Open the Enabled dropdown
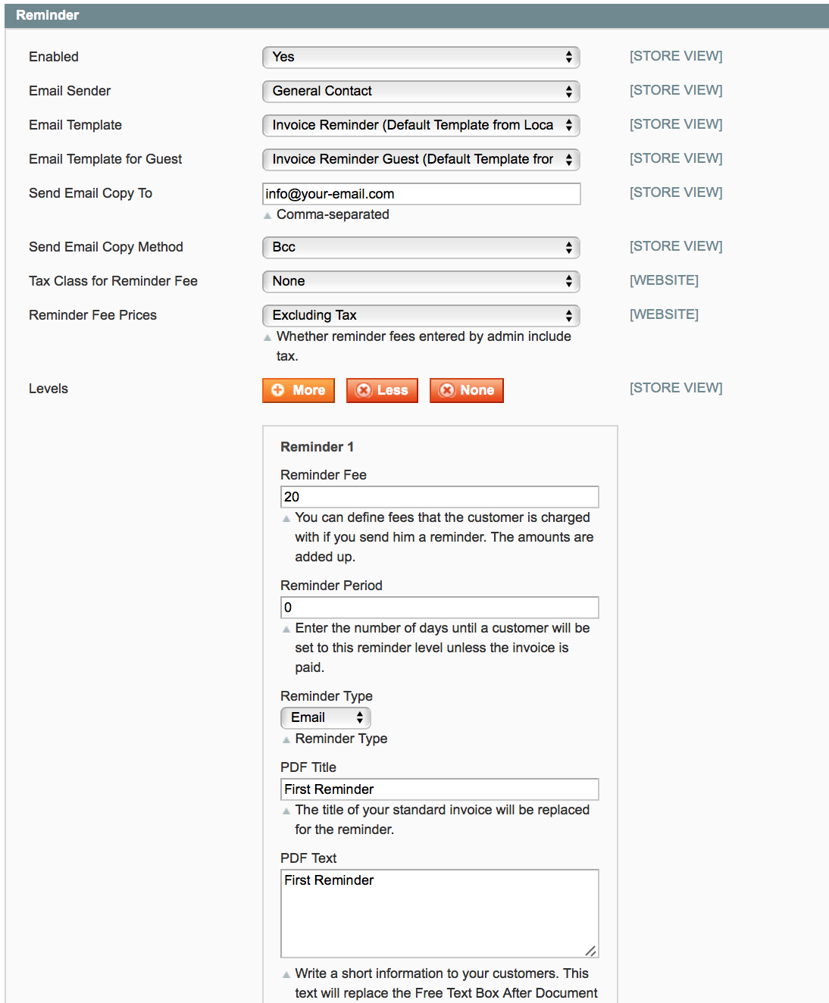Screen dimensions: 829x1003 tap(421, 58)
